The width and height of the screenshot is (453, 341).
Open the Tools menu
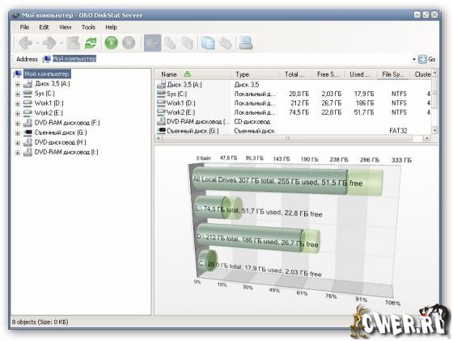pos(88,27)
